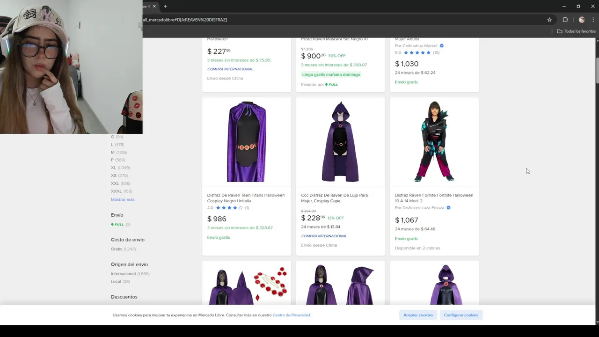599x337 pixels.
Task: Open the browser extensions puzzle icon
Action: [x=565, y=20]
